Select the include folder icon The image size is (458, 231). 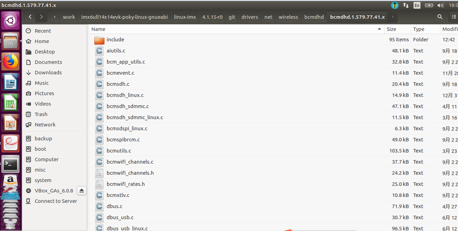click(99, 40)
